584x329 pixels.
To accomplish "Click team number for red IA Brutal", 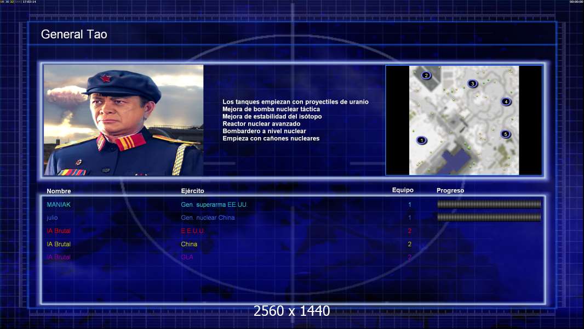I will tap(410, 231).
